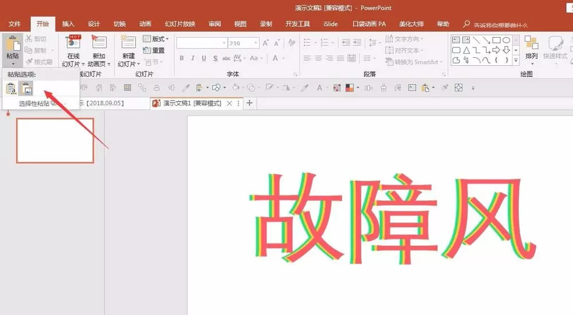
Task: Open the font name combo box
Action: tap(202, 43)
